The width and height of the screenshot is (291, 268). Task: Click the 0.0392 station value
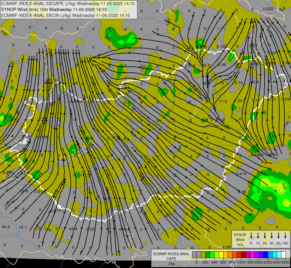(x=76, y=101)
